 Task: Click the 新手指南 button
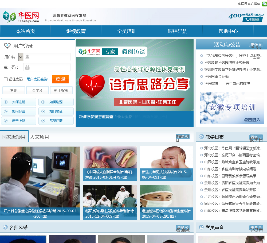61,90
